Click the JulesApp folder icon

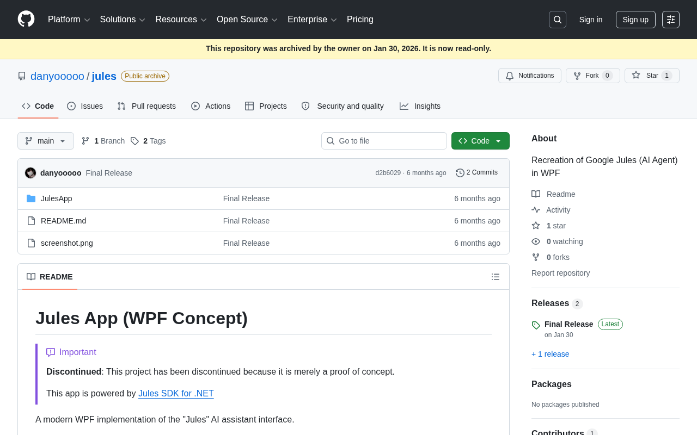pyautogui.click(x=31, y=198)
